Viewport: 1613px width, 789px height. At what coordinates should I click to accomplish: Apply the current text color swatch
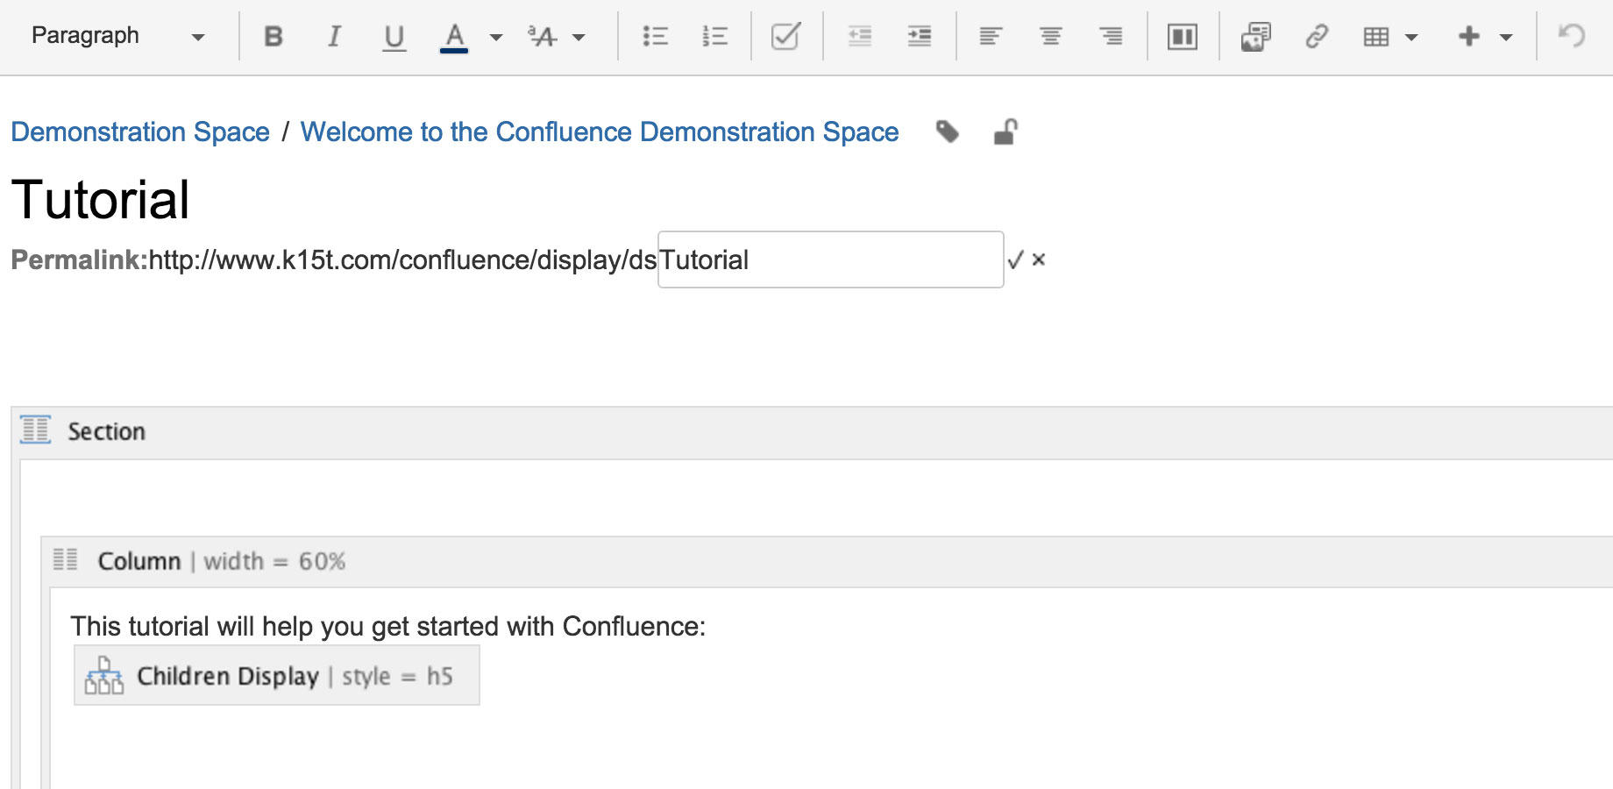(x=453, y=37)
